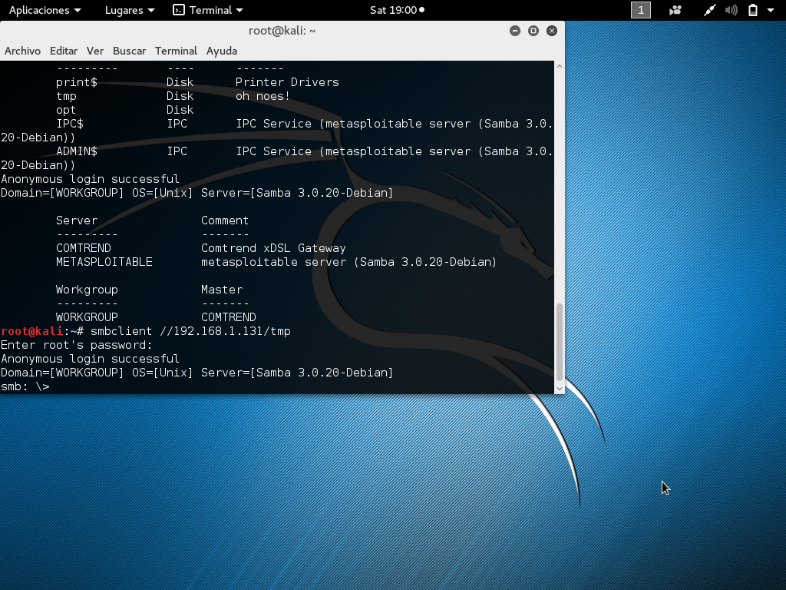
Task: Click the 'Comtrend xDSL Gateway' text
Action: tap(273, 248)
